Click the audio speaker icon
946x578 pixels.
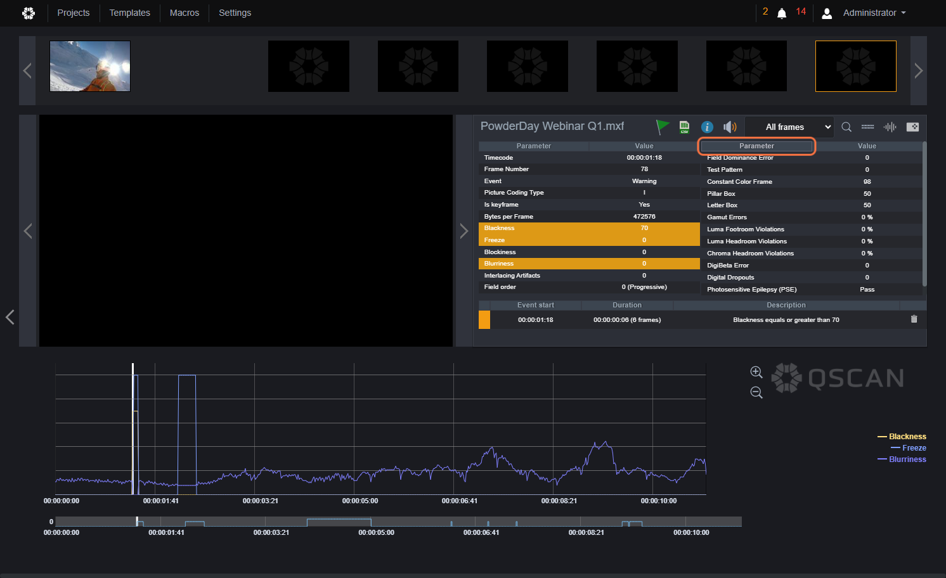pyautogui.click(x=730, y=127)
